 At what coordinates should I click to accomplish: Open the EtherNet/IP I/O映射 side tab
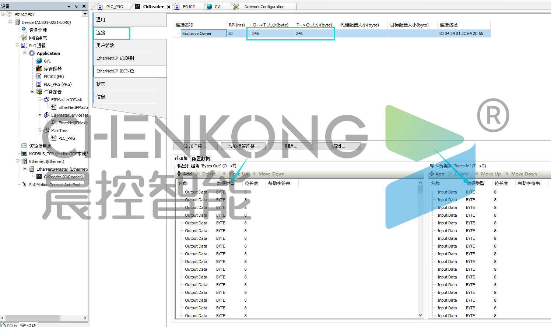tap(115, 58)
